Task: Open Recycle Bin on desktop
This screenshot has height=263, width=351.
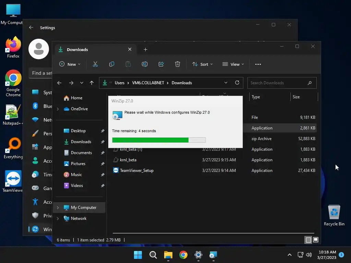Action: (x=334, y=216)
